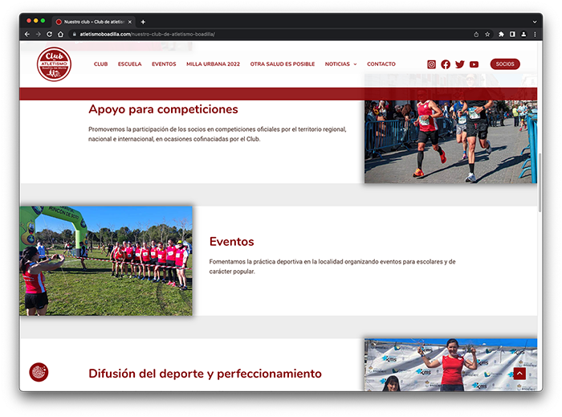Expand the NOTICIAS dropdown arrow
Screen dimensions: 562x417
pyautogui.click(x=355, y=64)
